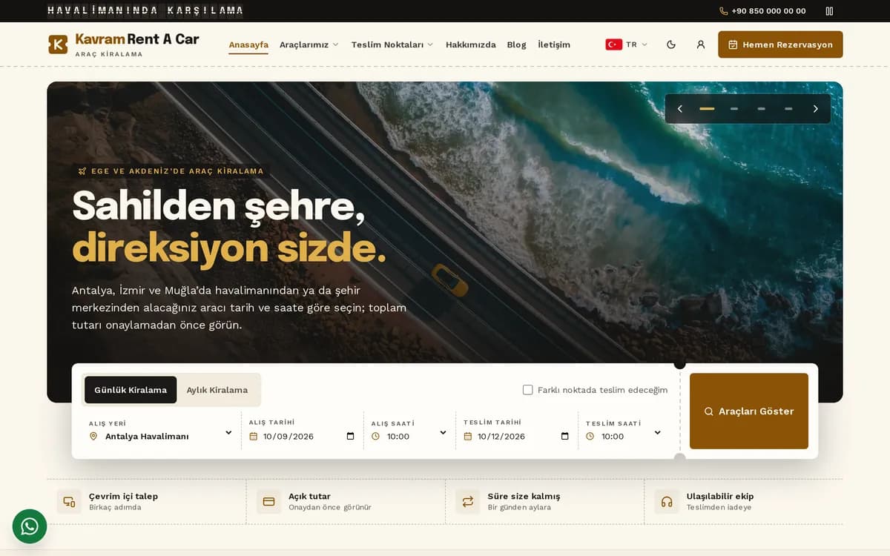This screenshot has width=890, height=556.
Task: Click the Çevrim içi talep icon
Action: pos(69,502)
